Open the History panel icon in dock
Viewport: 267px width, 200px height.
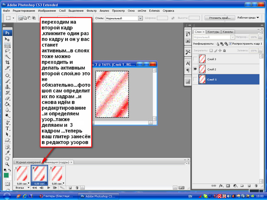click(188, 34)
